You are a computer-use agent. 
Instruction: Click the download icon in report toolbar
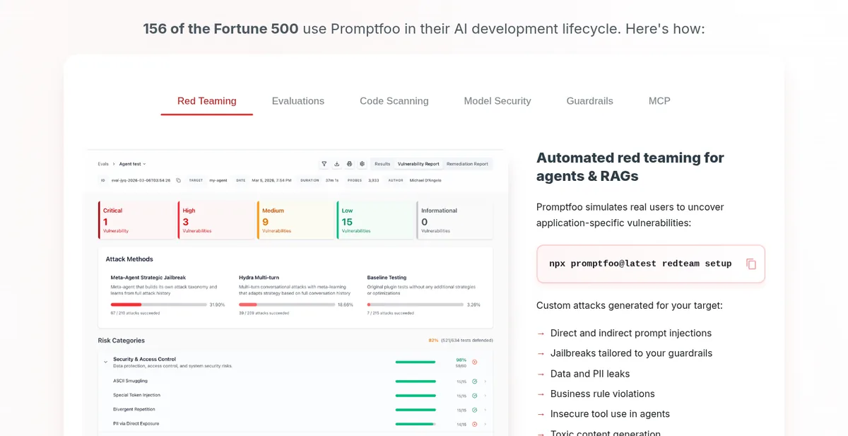336,163
